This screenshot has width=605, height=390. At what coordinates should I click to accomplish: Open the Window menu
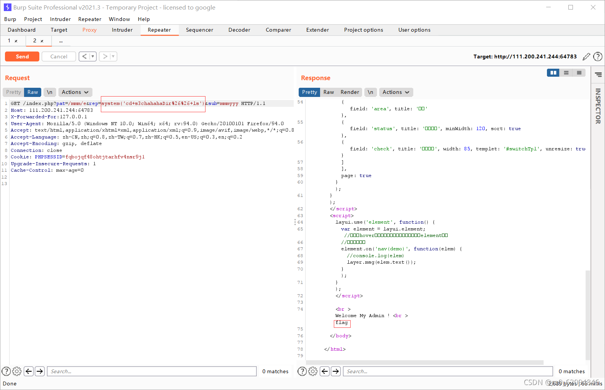[x=119, y=19]
